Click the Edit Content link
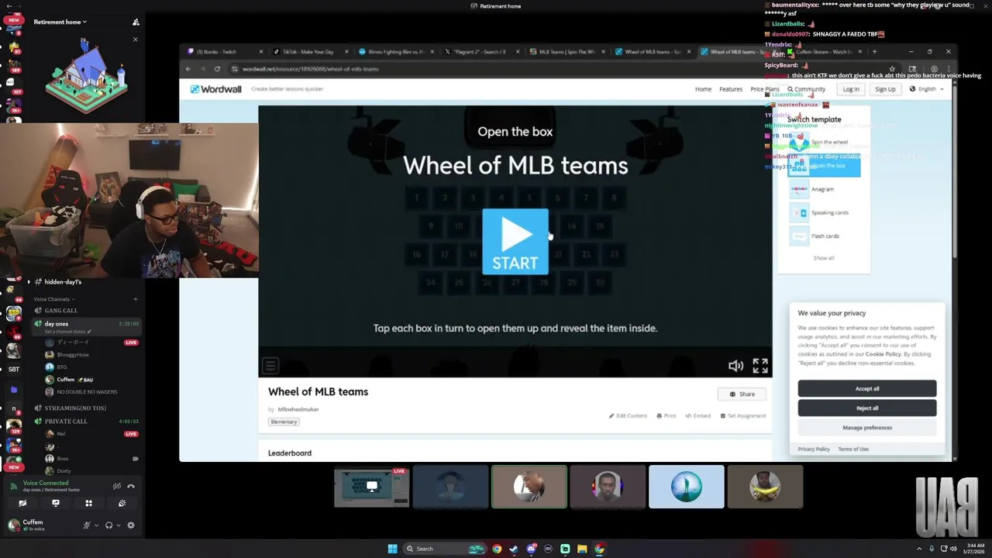992x558 pixels. (627, 416)
